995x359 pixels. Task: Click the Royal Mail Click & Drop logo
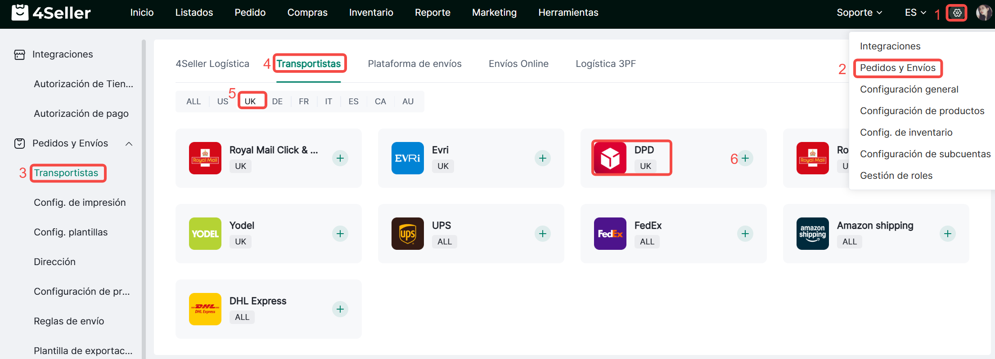(x=205, y=158)
